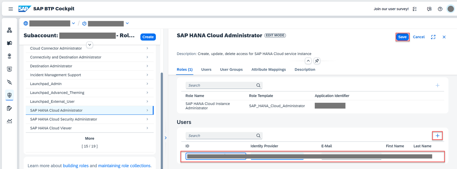The image size is (457, 169).
Task: Expand the global account breadcrumb dropdown
Action: click(x=74, y=23)
